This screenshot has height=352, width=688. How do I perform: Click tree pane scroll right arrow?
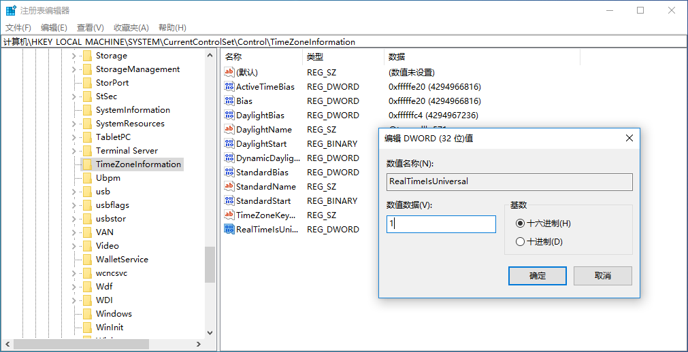point(198,345)
